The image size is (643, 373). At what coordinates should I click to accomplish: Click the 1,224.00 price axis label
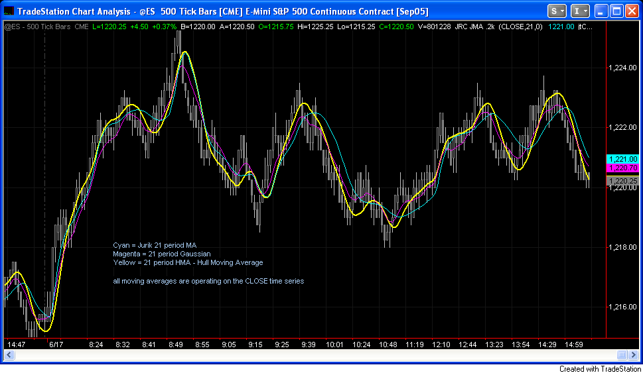click(622, 68)
